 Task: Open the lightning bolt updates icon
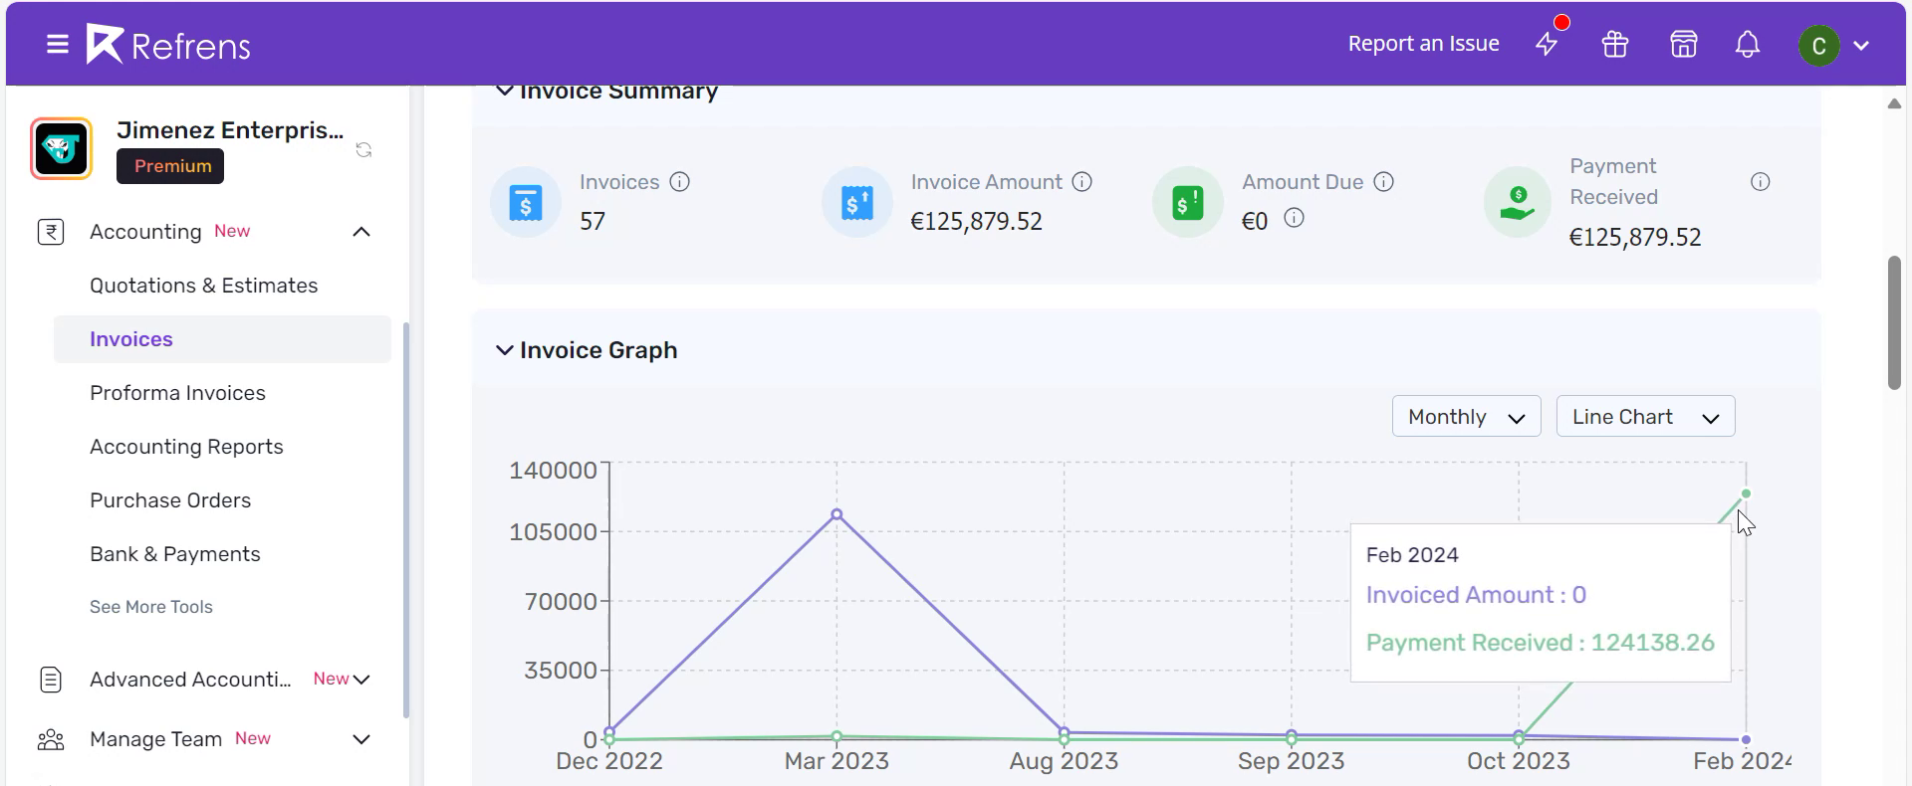pyautogui.click(x=1547, y=44)
